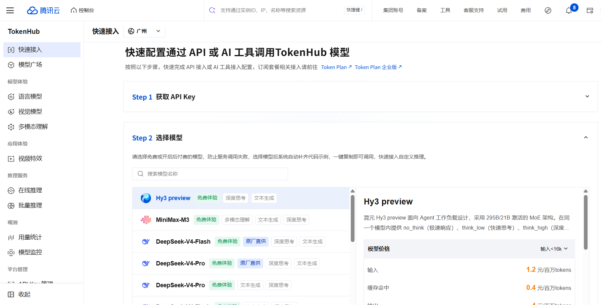Click the model detail panel scrollbar
The height and width of the screenshot is (305, 602).
[x=586, y=223]
